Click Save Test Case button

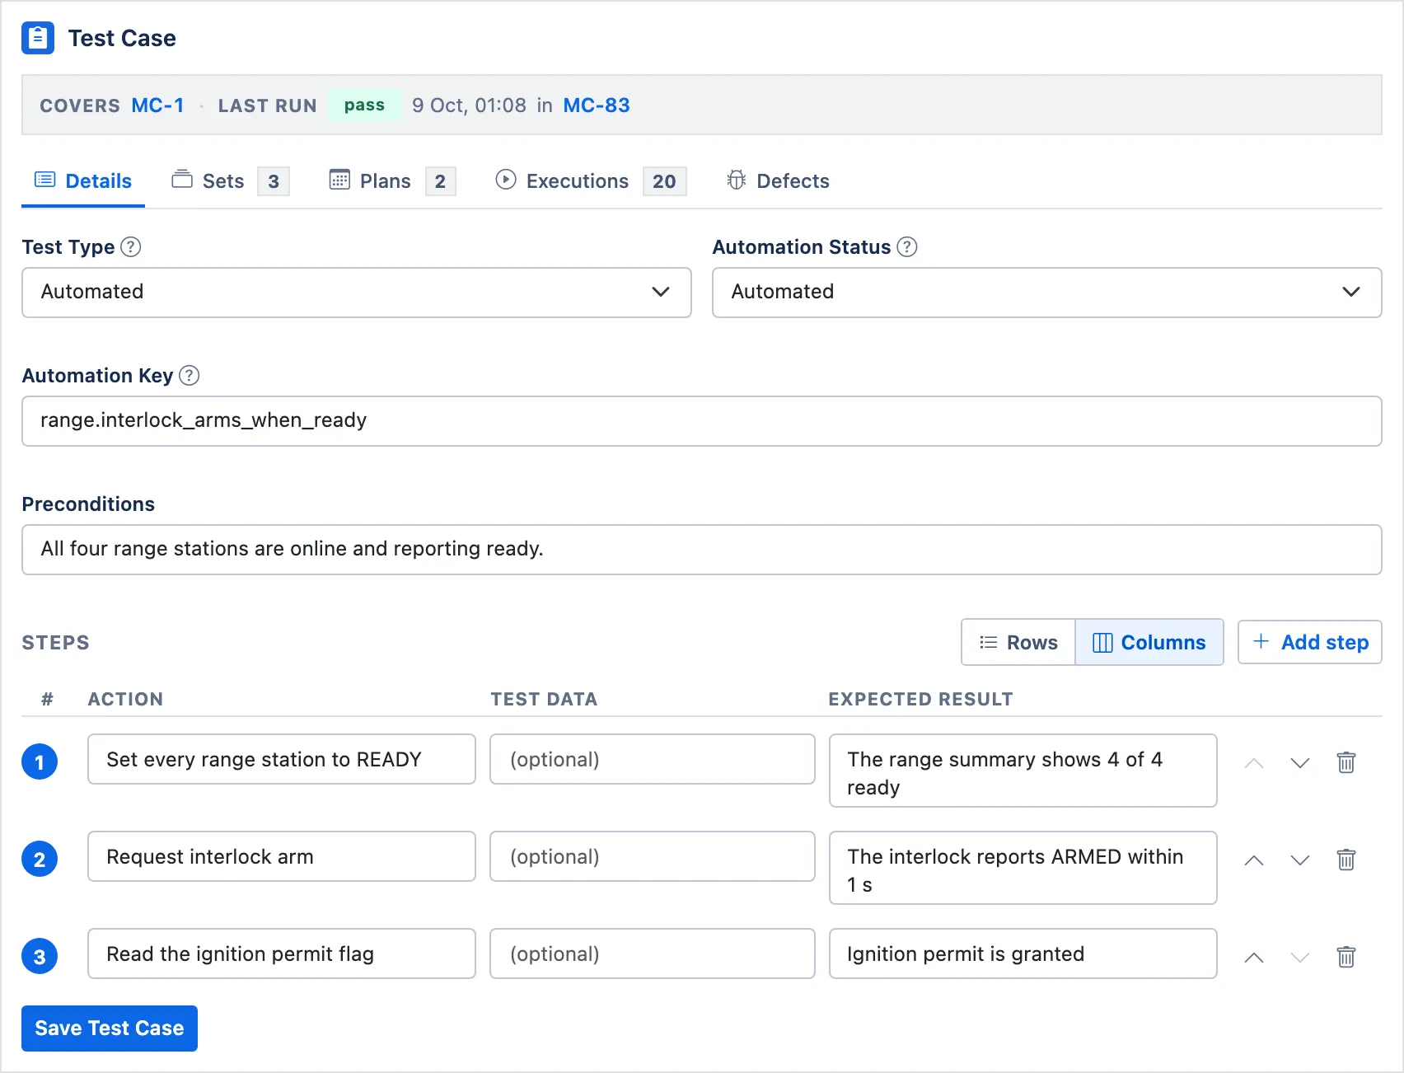tap(110, 1028)
